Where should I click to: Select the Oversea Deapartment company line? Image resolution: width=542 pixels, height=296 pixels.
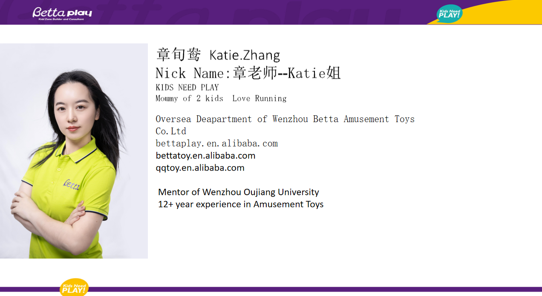[285, 119]
